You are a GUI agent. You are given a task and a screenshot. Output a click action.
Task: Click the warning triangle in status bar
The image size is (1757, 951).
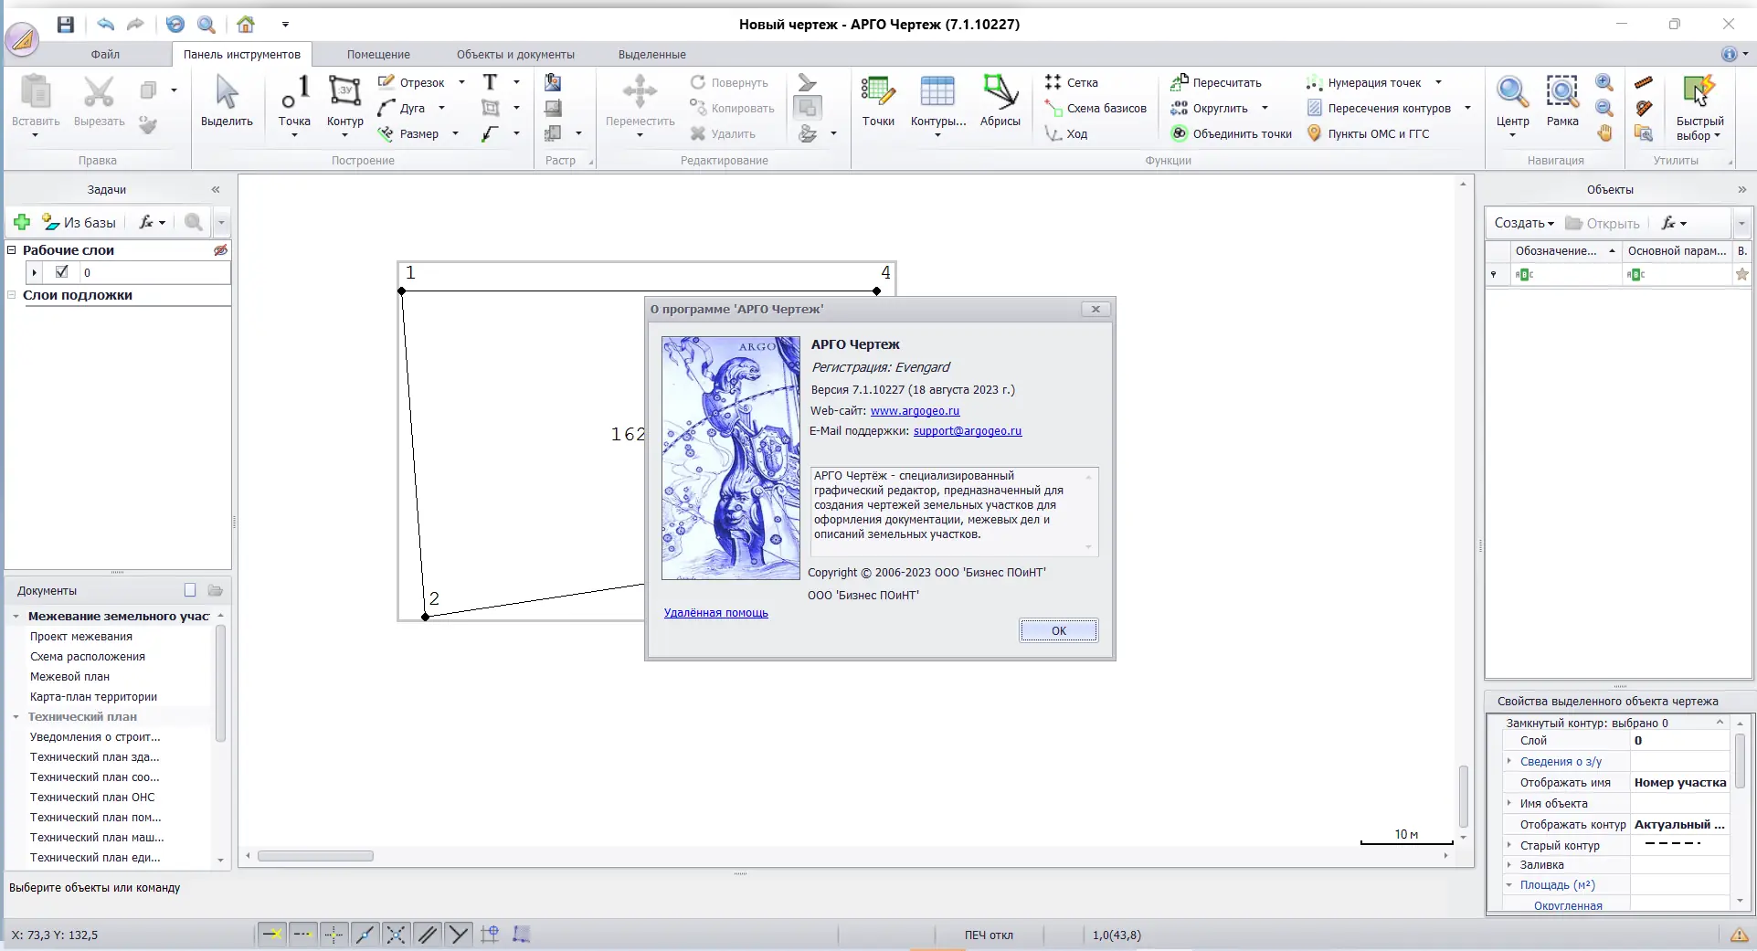(x=1739, y=935)
